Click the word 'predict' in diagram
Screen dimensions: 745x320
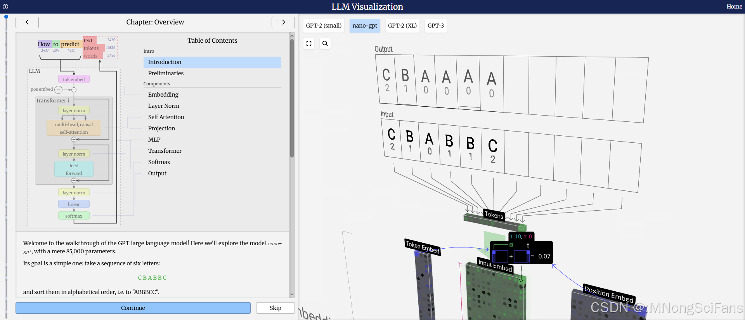(x=70, y=44)
